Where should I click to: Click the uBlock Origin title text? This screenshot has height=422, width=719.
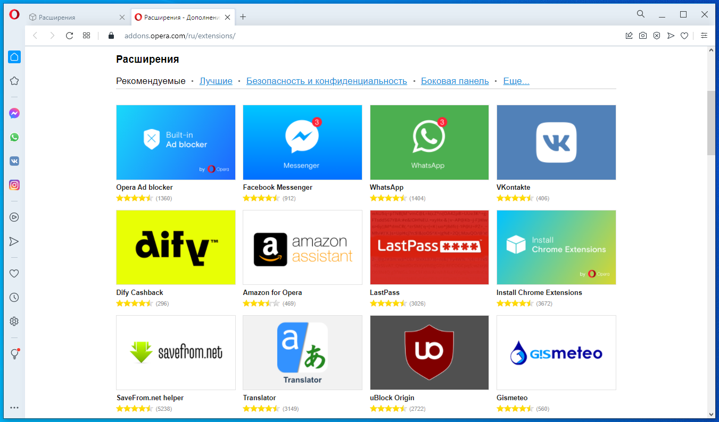pyautogui.click(x=392, y=398)
